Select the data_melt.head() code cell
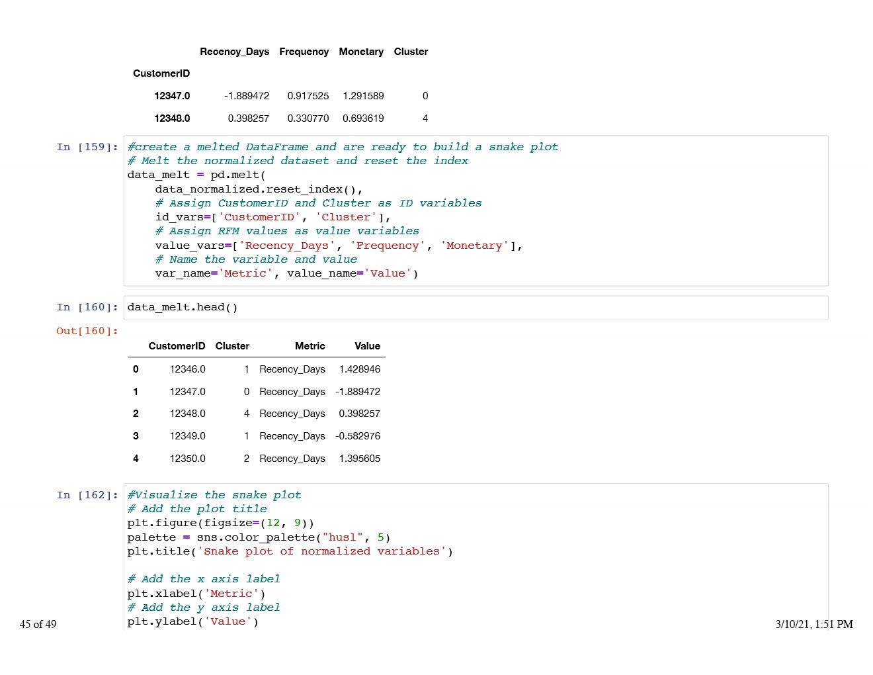This screenshot has height=675, width=873. (x=475, y=308)
